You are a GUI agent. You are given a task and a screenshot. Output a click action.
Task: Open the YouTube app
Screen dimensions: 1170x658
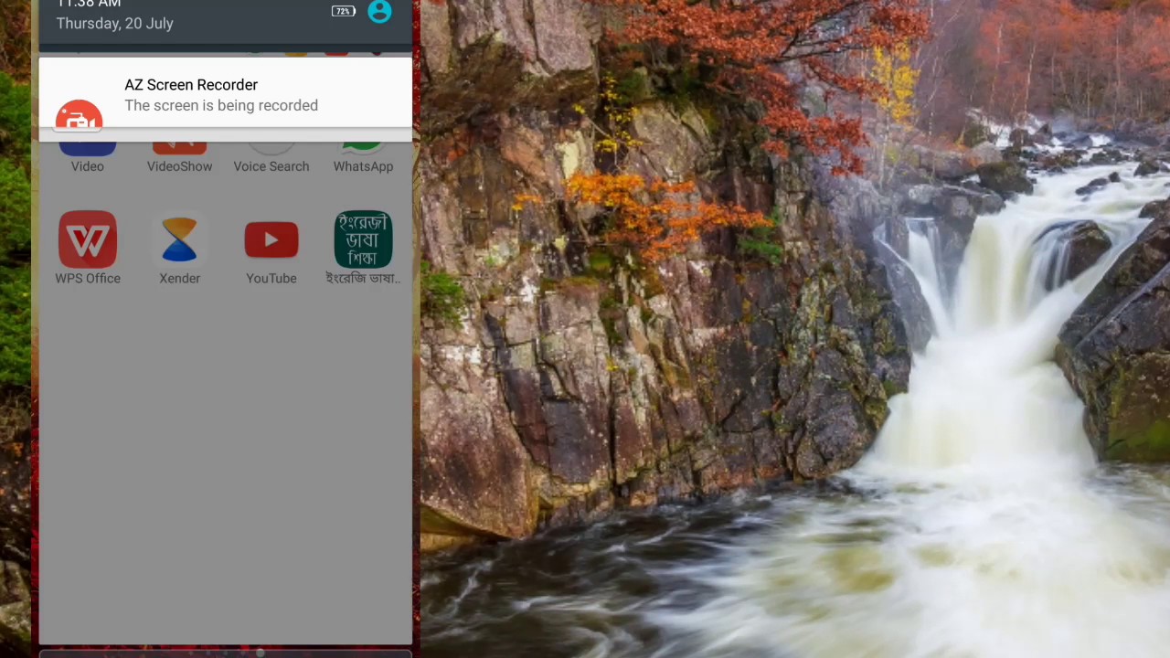point(271,239)
